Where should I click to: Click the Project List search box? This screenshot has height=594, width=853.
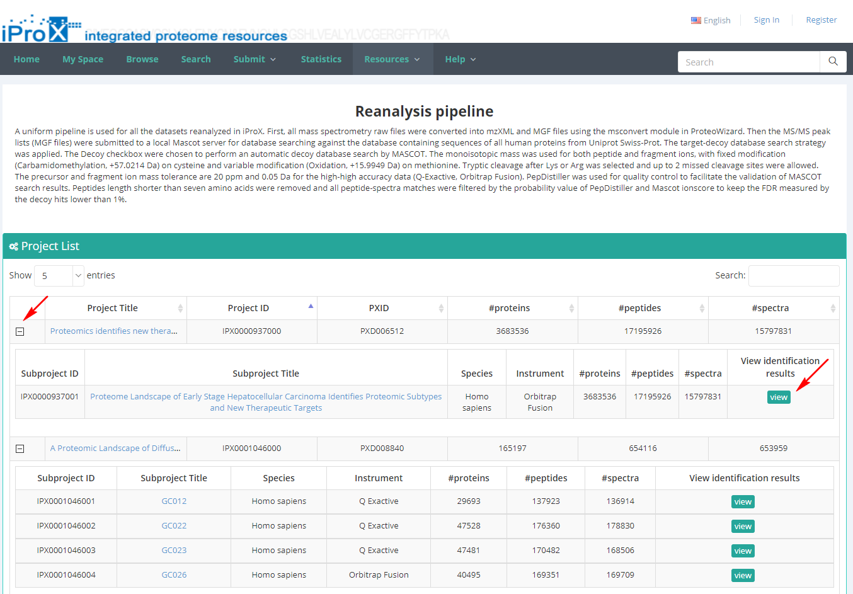click(794, 276)
